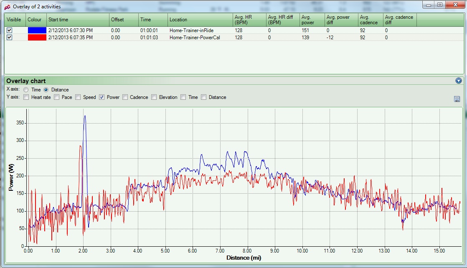
Task: Enable the Cadence Y axis checkbox
Action: pyautogui.click(x=125, y=97)
